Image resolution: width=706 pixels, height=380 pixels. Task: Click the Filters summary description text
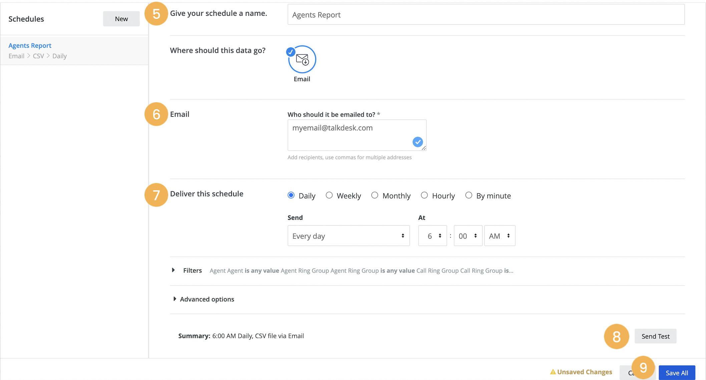click(x=361, y=270)
